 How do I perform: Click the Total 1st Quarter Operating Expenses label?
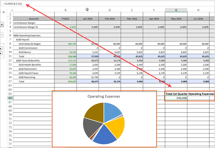click(190, 94)
